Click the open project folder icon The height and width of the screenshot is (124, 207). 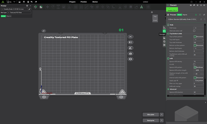19,2
